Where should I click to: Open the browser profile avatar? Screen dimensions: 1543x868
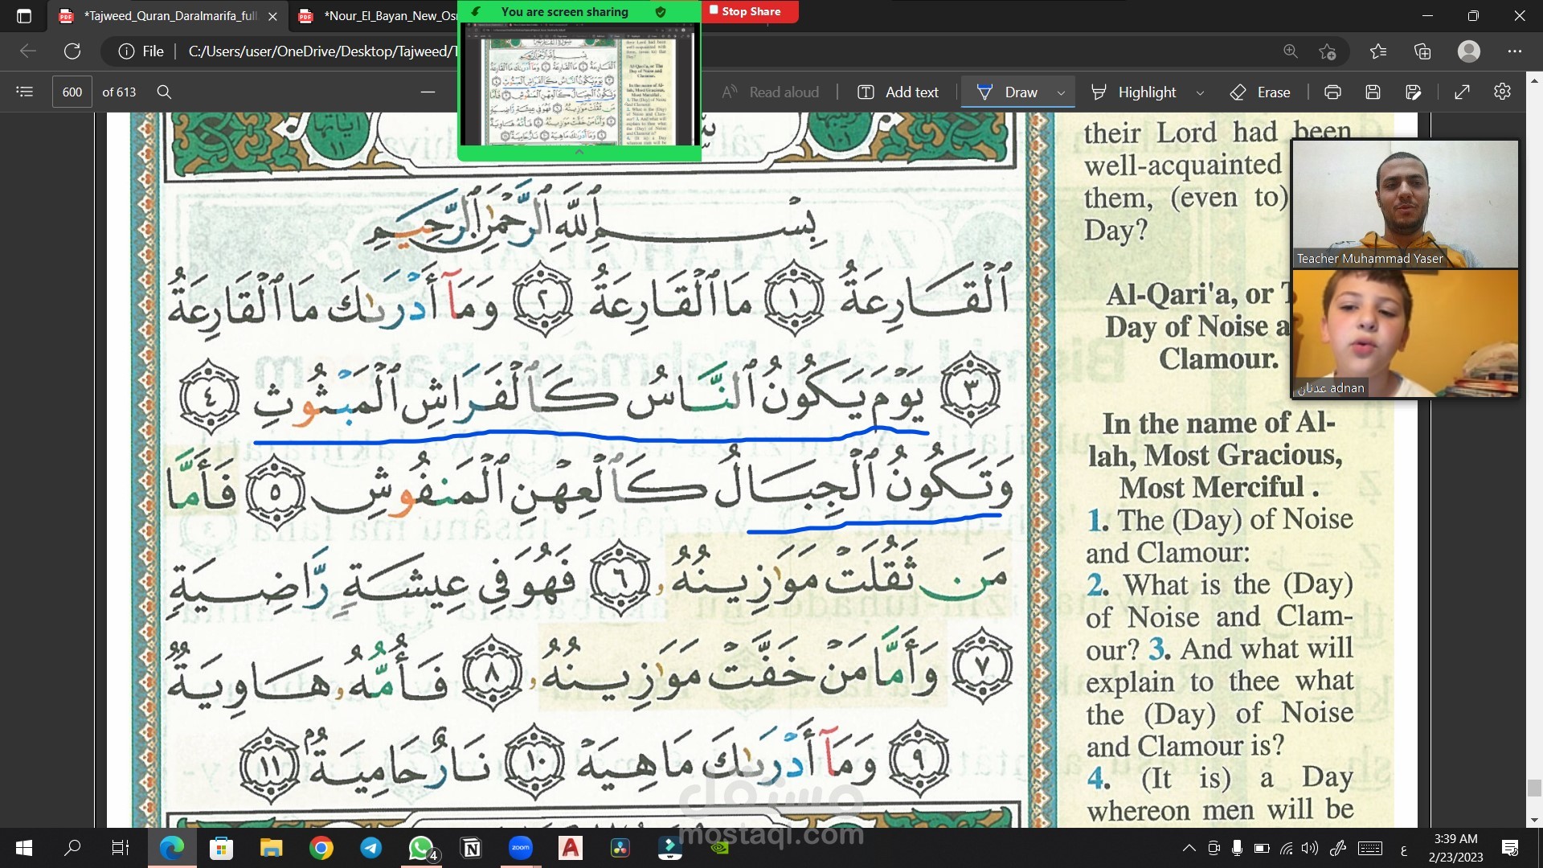[1469, 51]
